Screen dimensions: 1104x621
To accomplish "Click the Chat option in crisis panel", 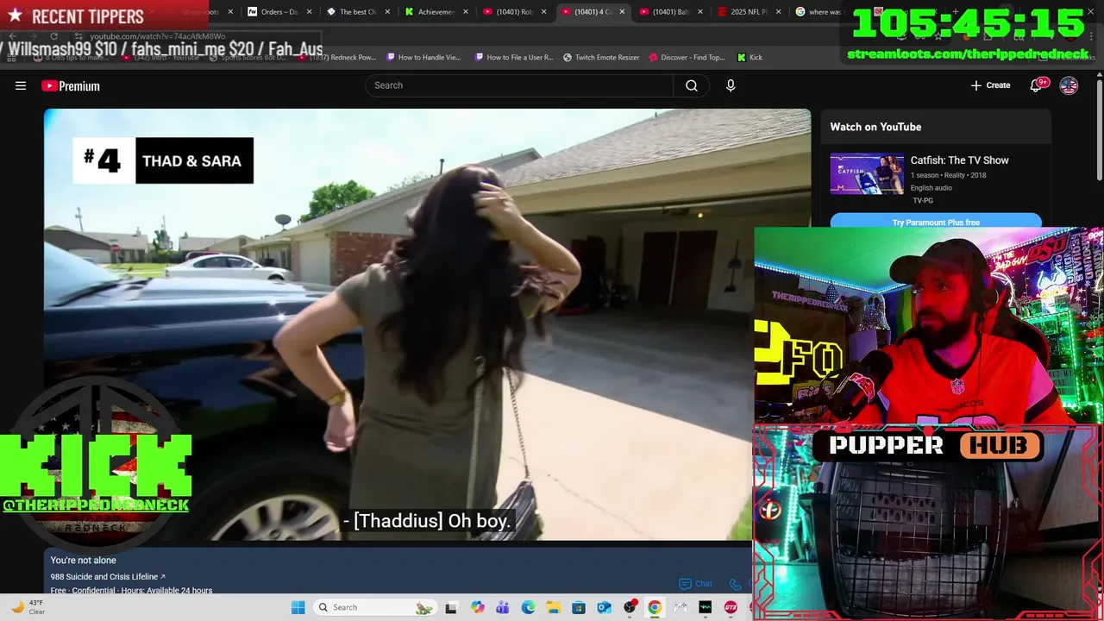I will [x=696, y=584].
